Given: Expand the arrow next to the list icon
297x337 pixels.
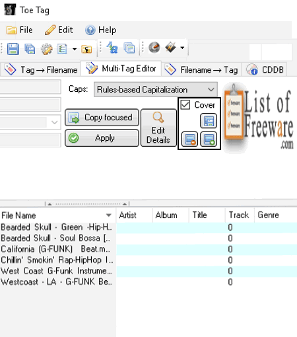Looking at the screenshot, I should point(75,49).
